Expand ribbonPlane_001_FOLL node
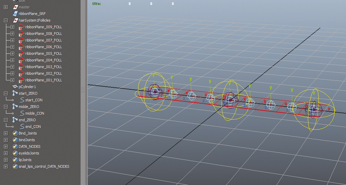 13,80
